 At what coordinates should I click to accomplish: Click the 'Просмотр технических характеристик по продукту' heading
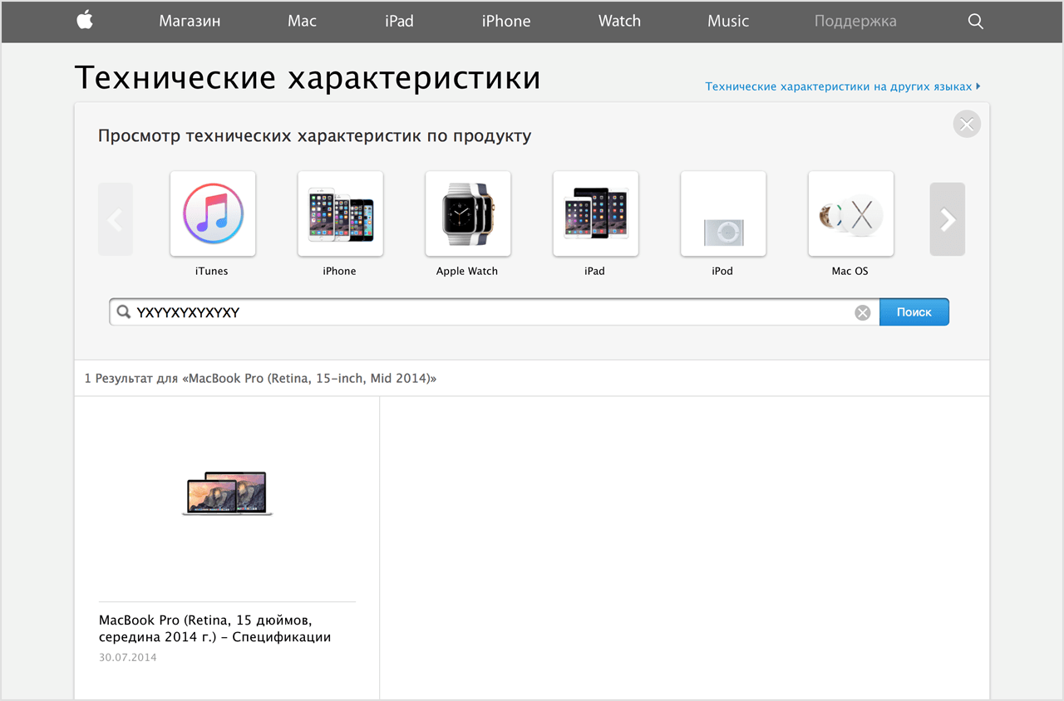coord(314,136)
